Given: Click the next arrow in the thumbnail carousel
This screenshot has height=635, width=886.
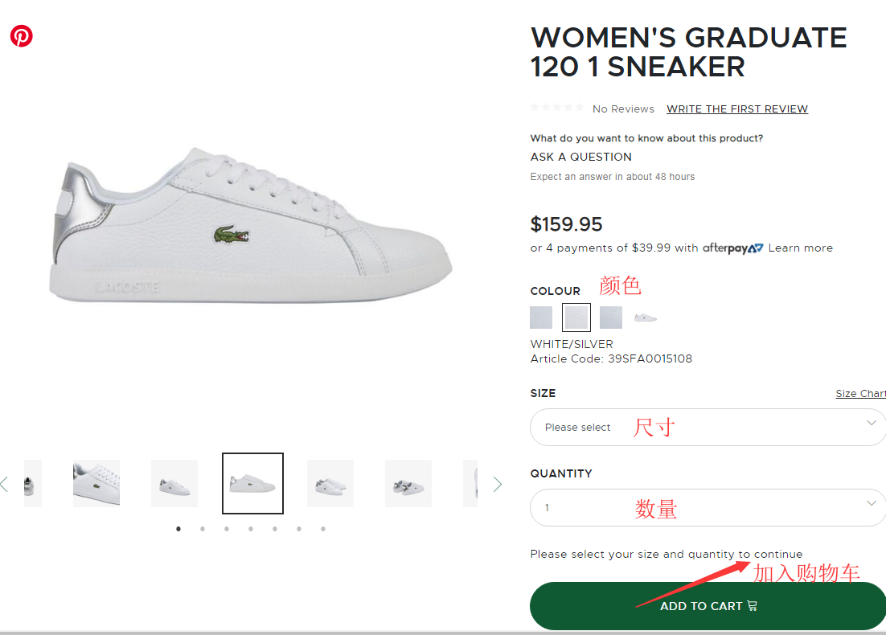Looking at the screenshot, I should pos(497,484).
